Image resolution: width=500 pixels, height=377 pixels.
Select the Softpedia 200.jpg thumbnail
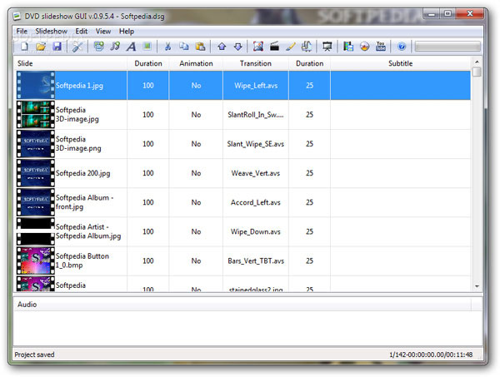click(x=36, y=173)
